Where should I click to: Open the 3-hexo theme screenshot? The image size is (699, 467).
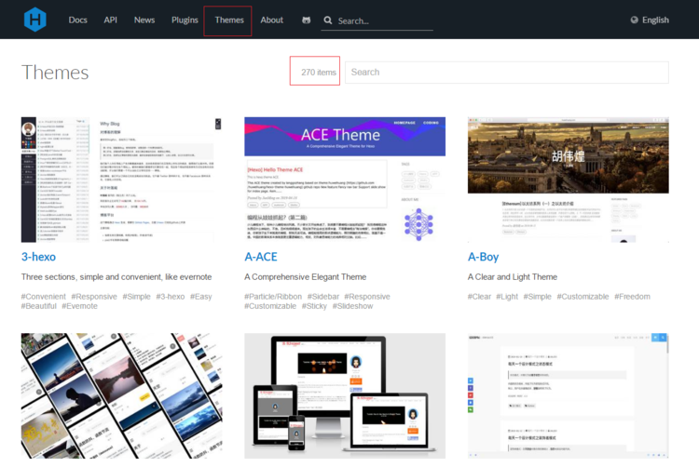click(x=121, y=180)
